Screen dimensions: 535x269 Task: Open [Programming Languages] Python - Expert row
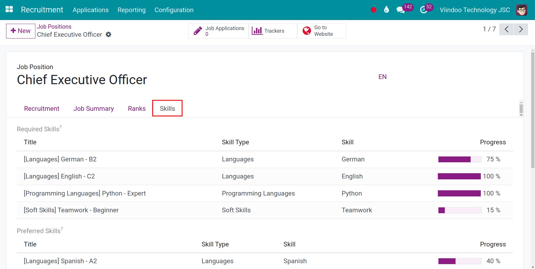(265, 193)
